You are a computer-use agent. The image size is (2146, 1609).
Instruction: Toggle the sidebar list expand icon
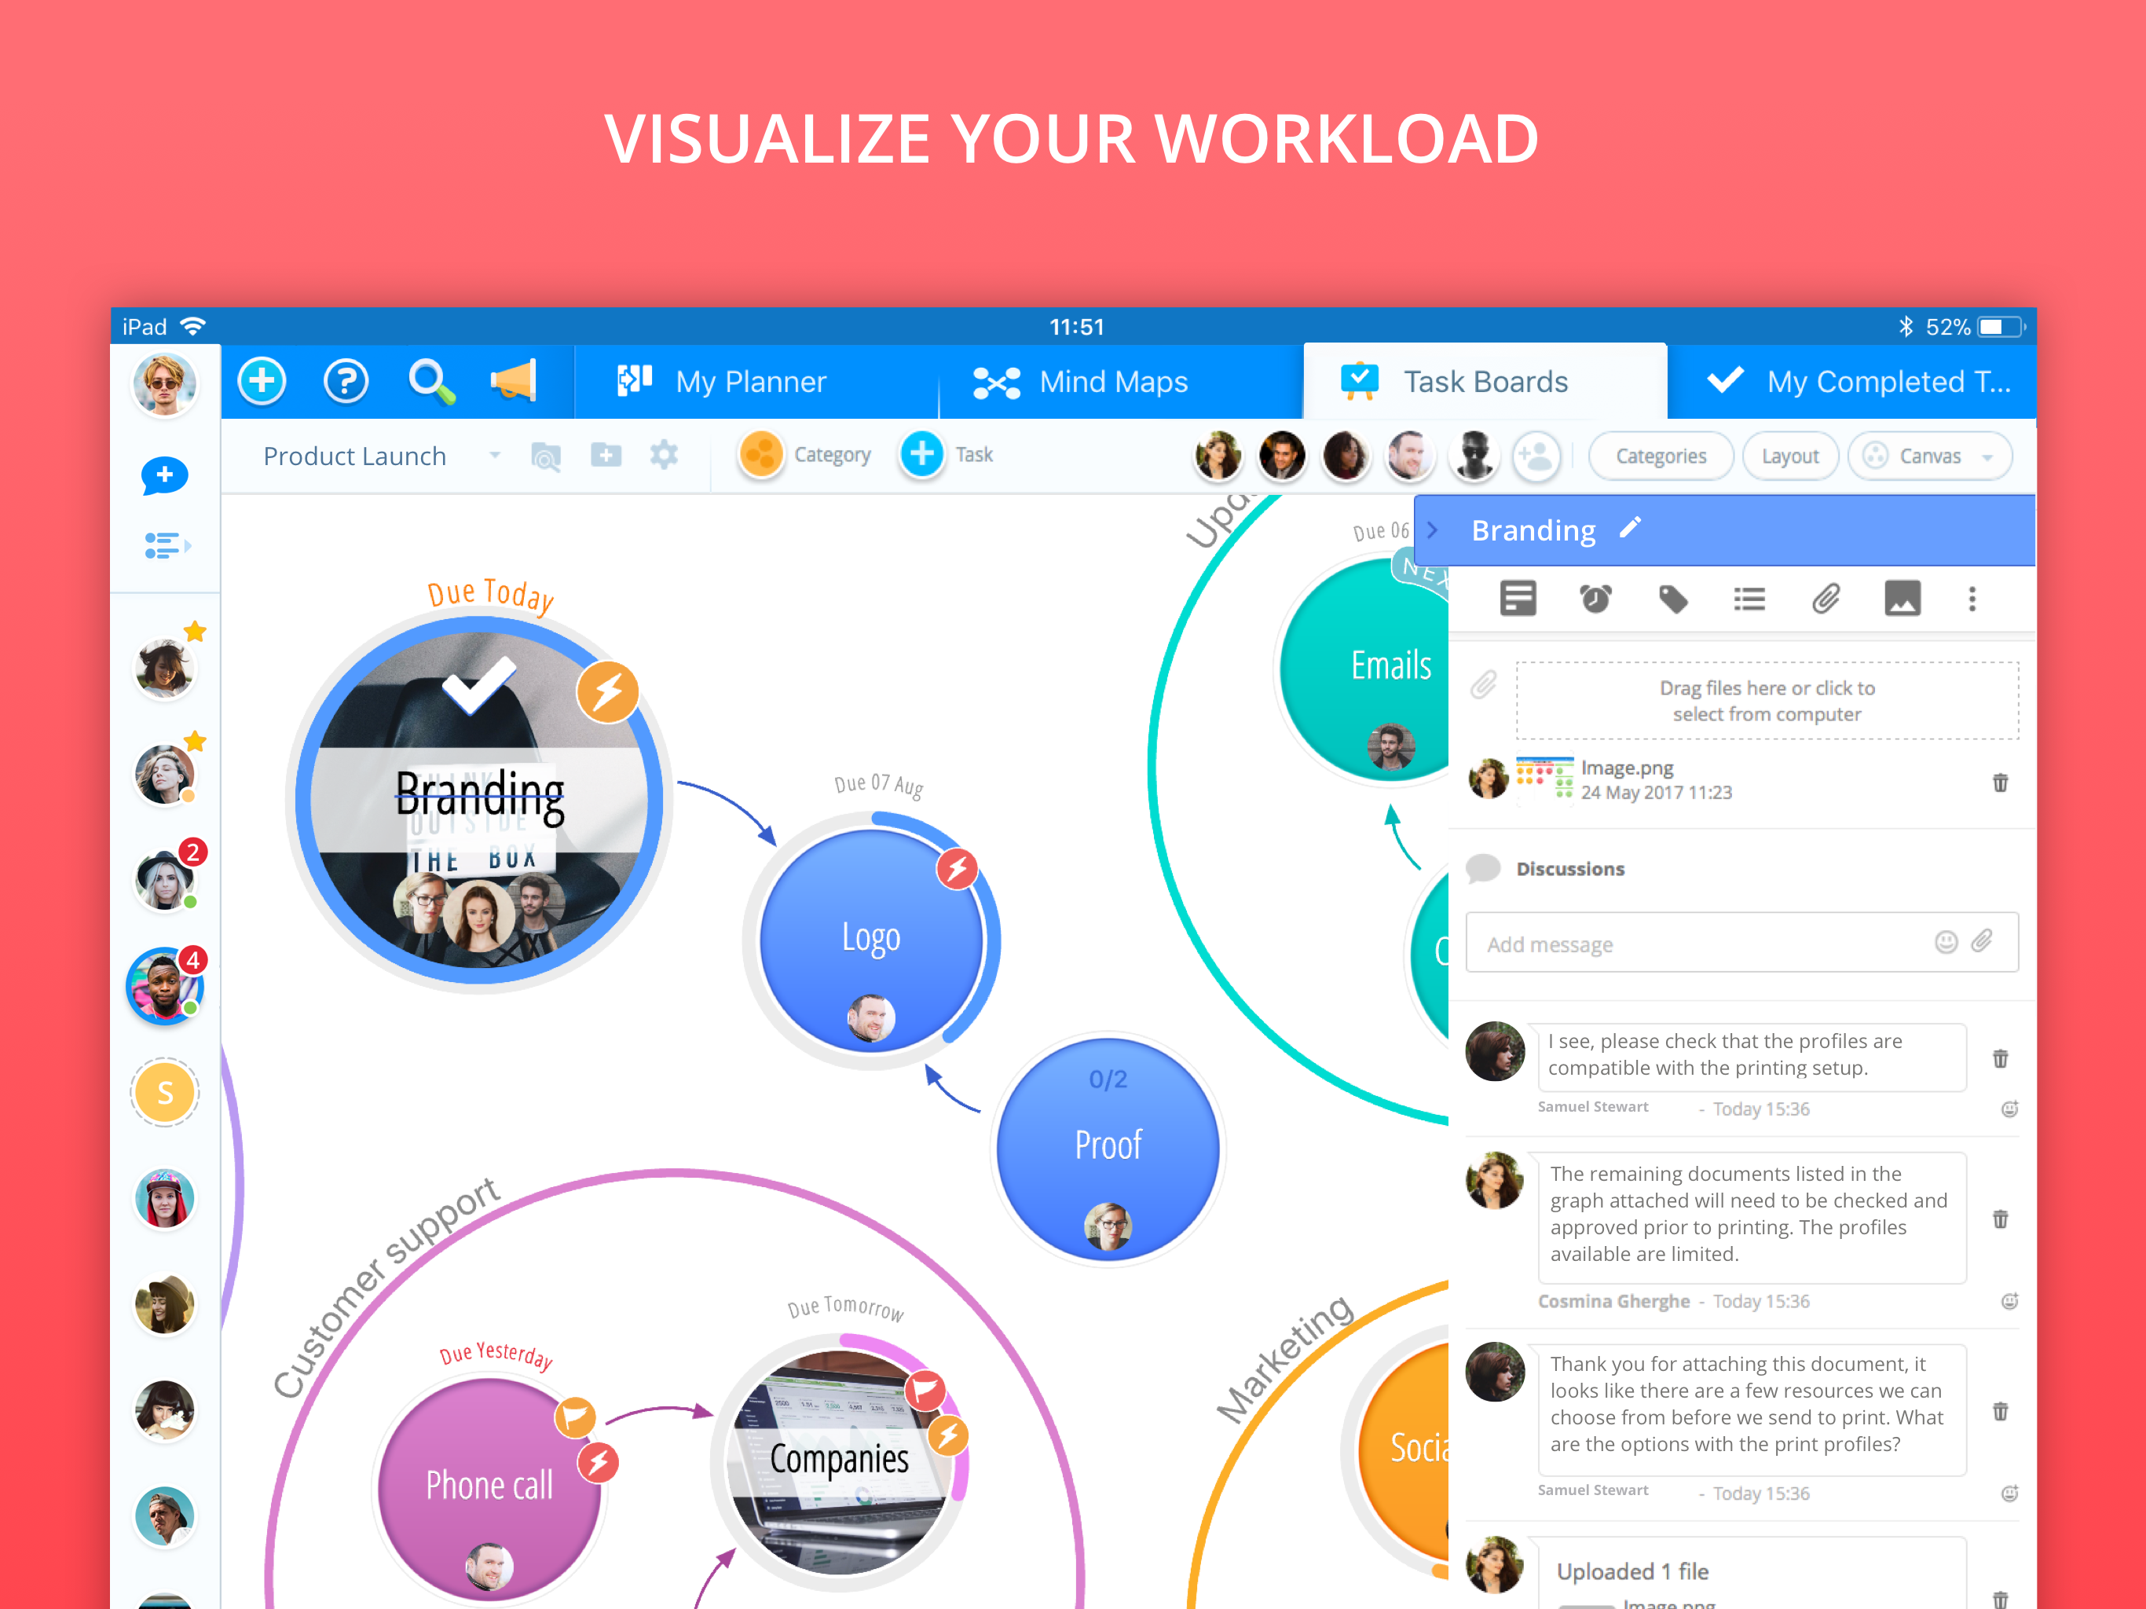(x=166, y=546)
